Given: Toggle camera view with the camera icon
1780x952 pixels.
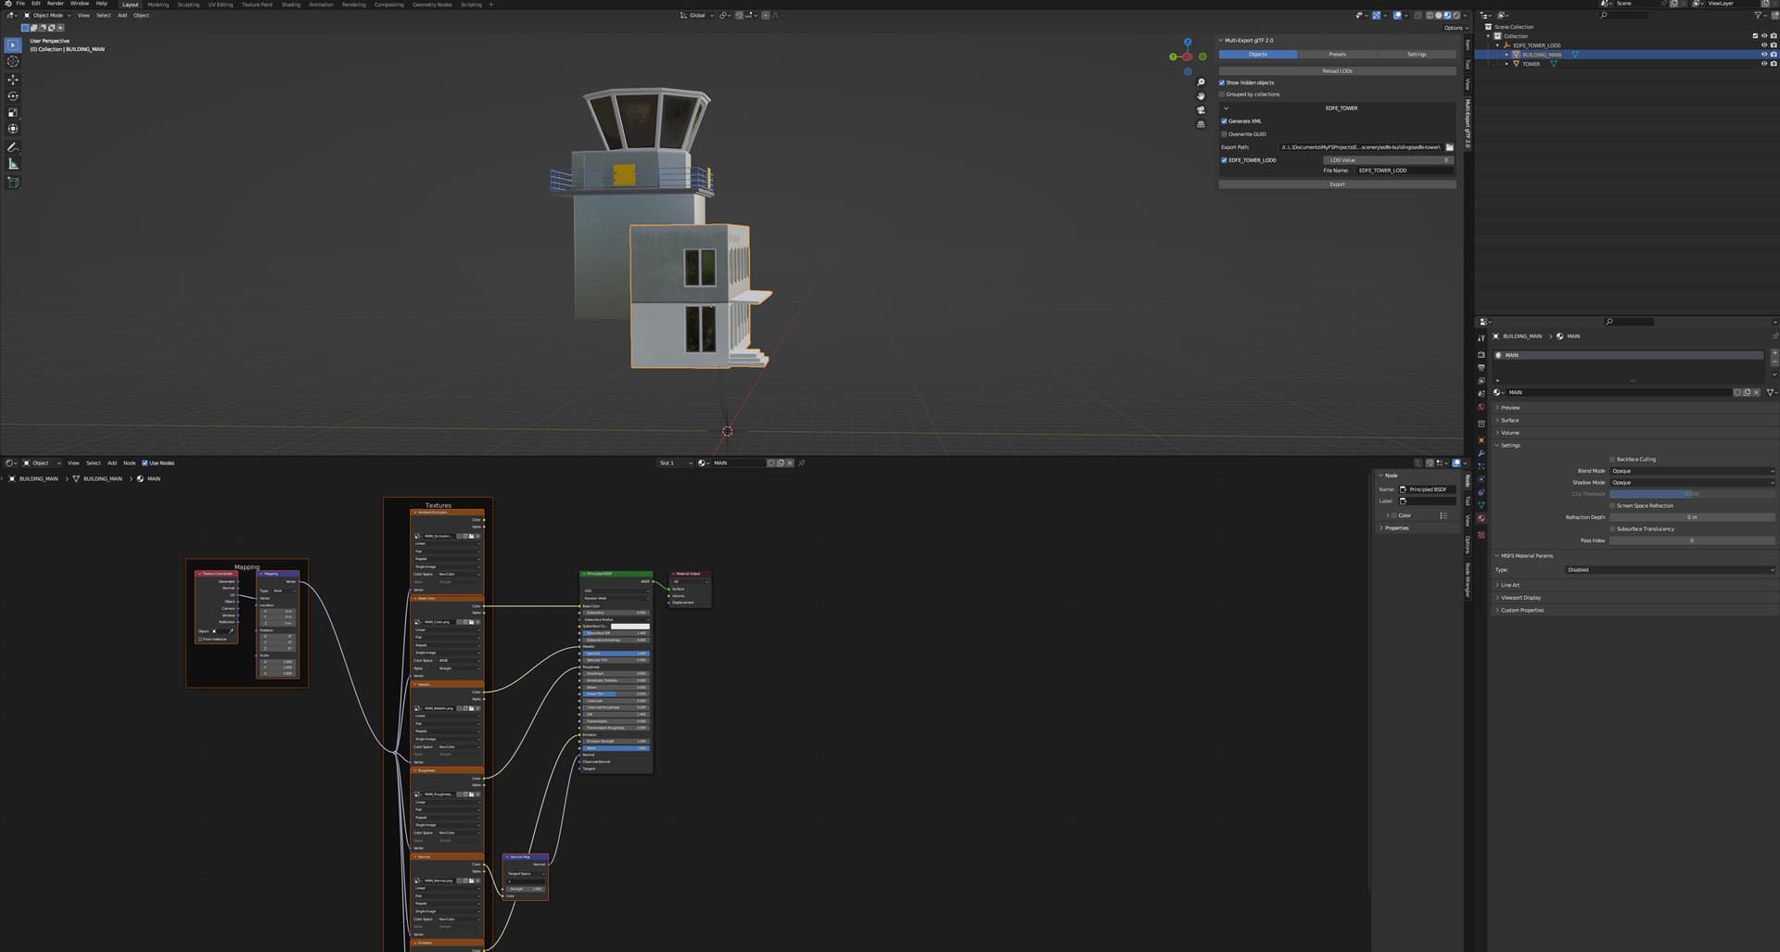Looking at the screenshot, I should [1201, 110].
